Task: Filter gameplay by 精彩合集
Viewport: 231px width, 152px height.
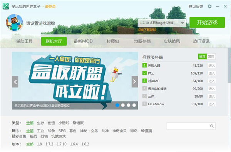Action: [19, 136]
